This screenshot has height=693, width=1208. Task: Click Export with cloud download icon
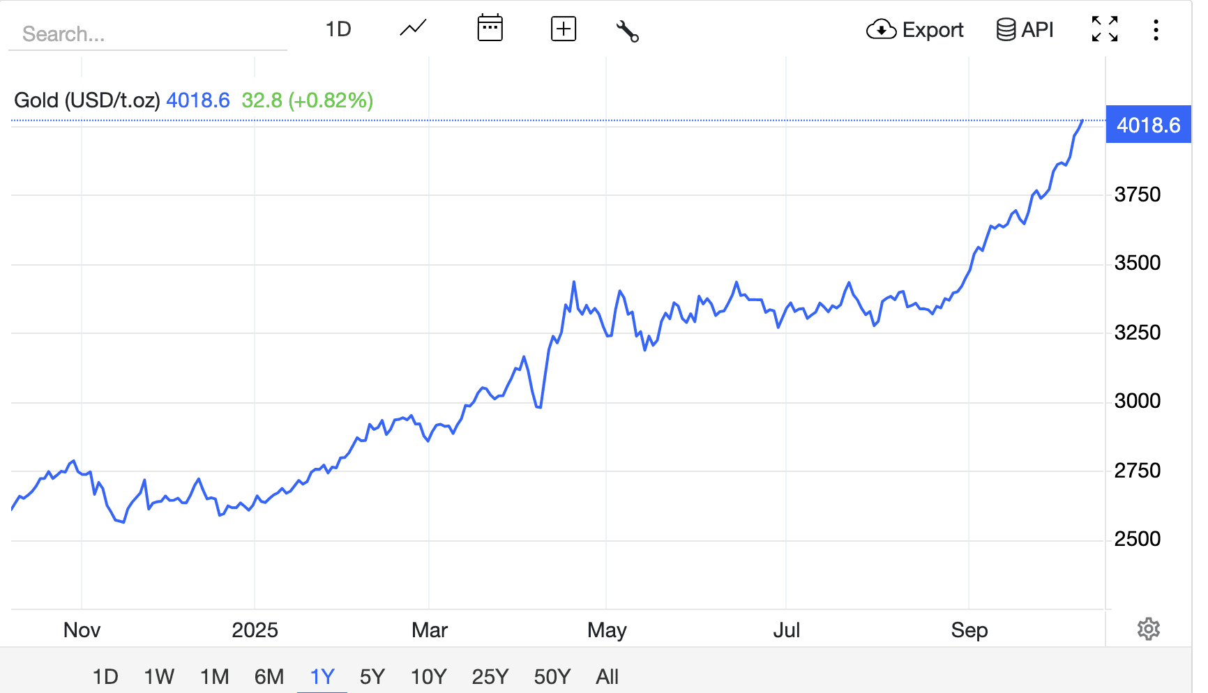tap(914, 30)
